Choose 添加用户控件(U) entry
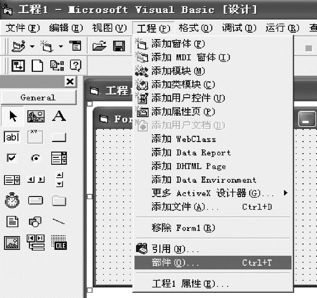317x298 pixels. coord(213,98)
